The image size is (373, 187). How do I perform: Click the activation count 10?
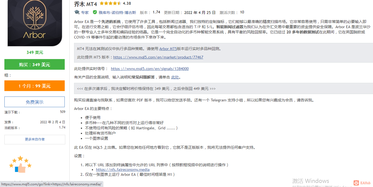pos(242,12)
